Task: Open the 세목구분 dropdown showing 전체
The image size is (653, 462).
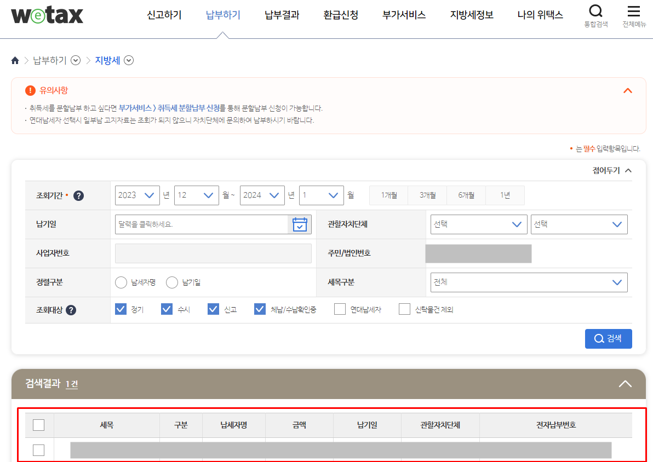Action: [528, 282]
